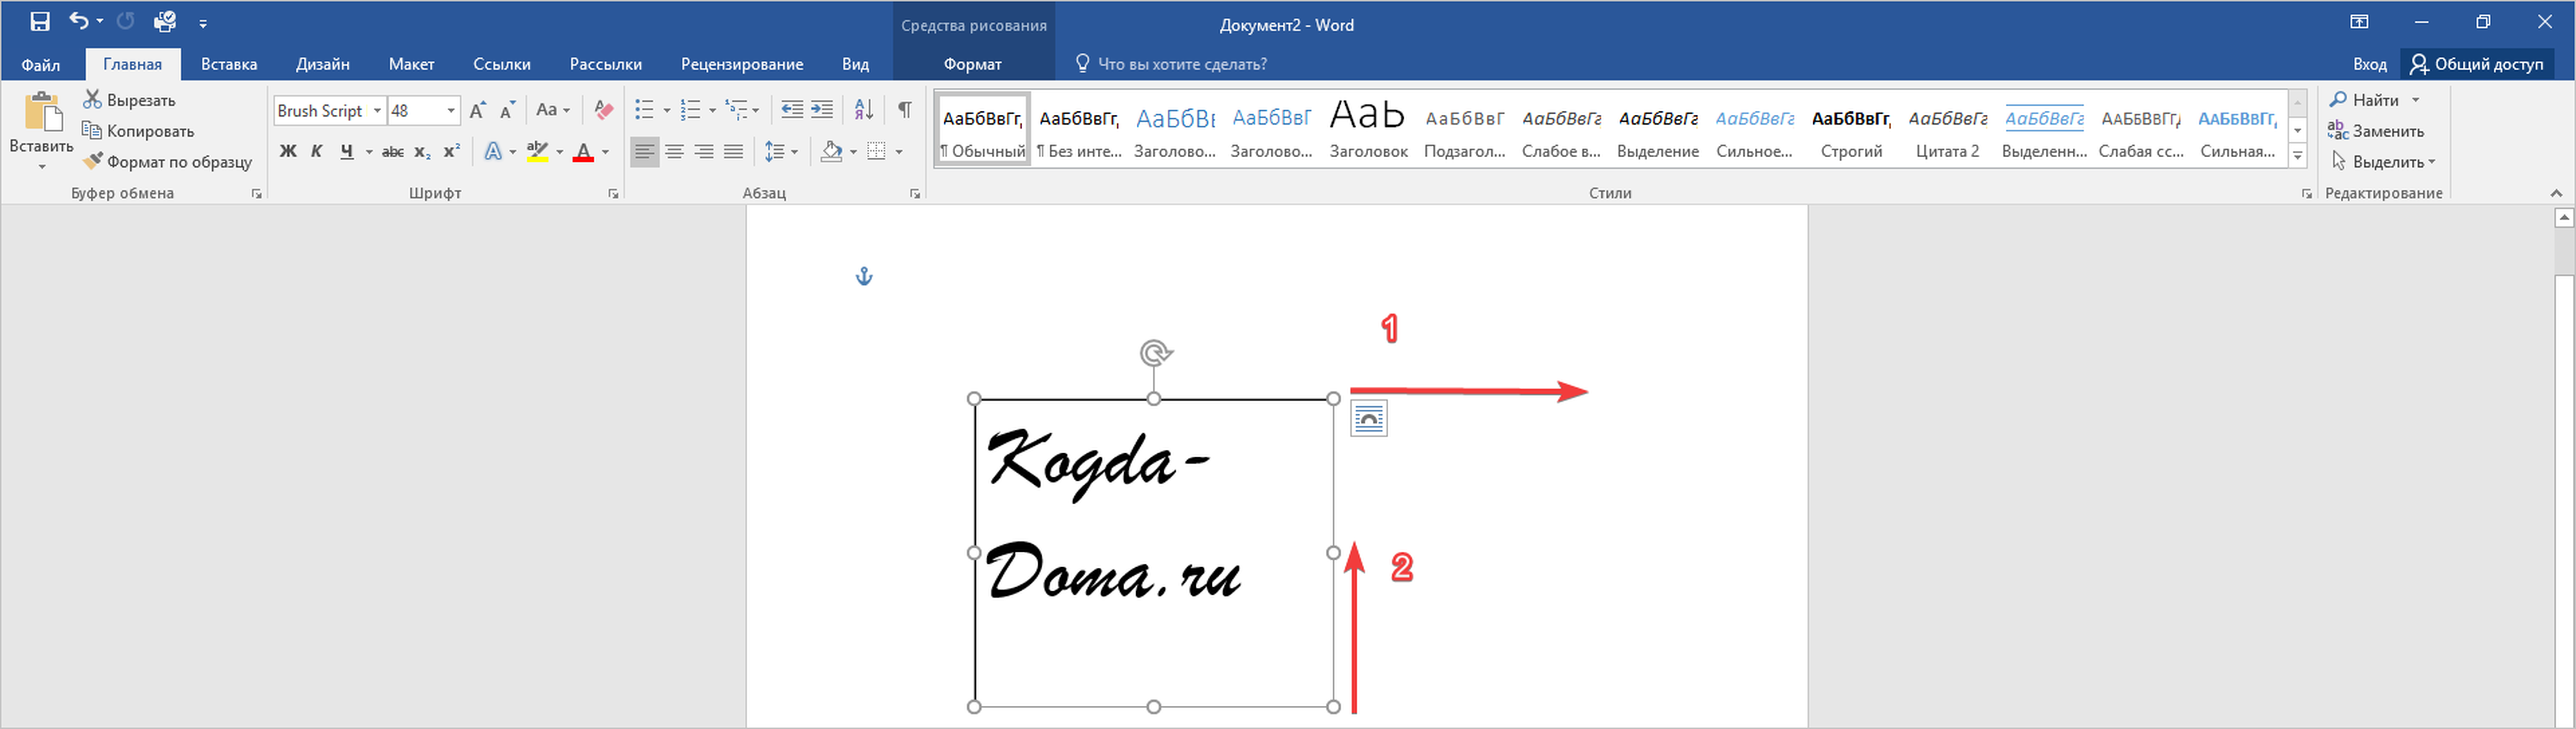Click the Increase Font Size icon
2576x729 pixels.
pos(478,110)
